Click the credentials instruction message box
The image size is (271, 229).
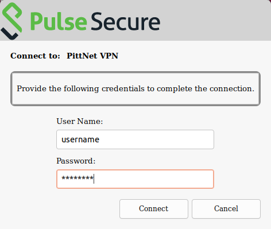tap(135, 88)
